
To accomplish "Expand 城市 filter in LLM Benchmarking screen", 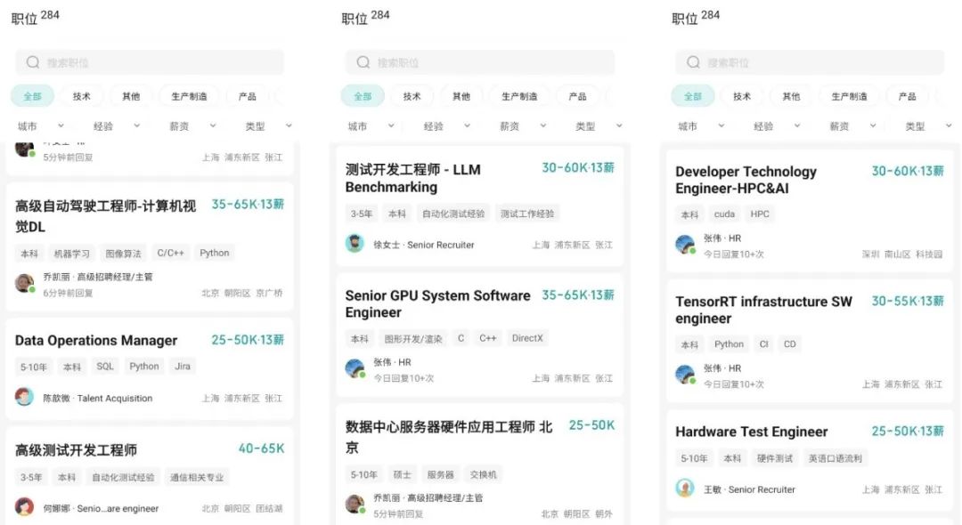I will 371,126.
